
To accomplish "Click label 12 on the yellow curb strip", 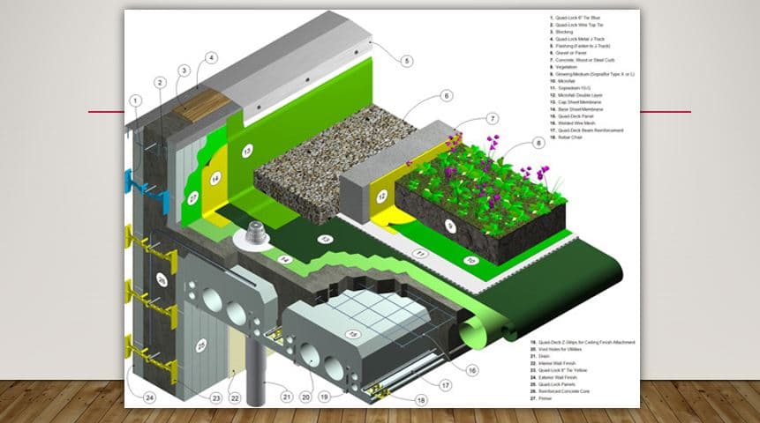I will [382, 197].
